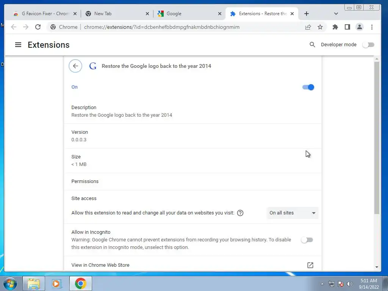The width and height of the screenshot is (388, 291).
Task: Share this page icon in address bar
Action: (x=308, y=27)
